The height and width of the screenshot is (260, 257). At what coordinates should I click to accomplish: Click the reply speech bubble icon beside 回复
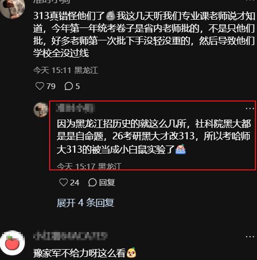(x=93, y=182)
